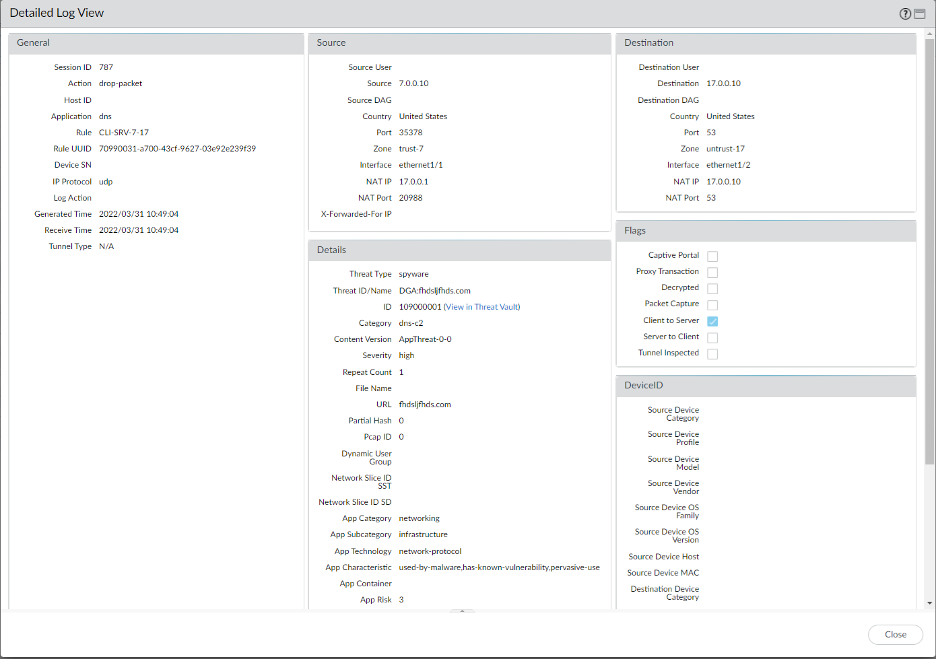
Task: Click the vertical scrollbar thumb
Action: click(x=930, y=249)
